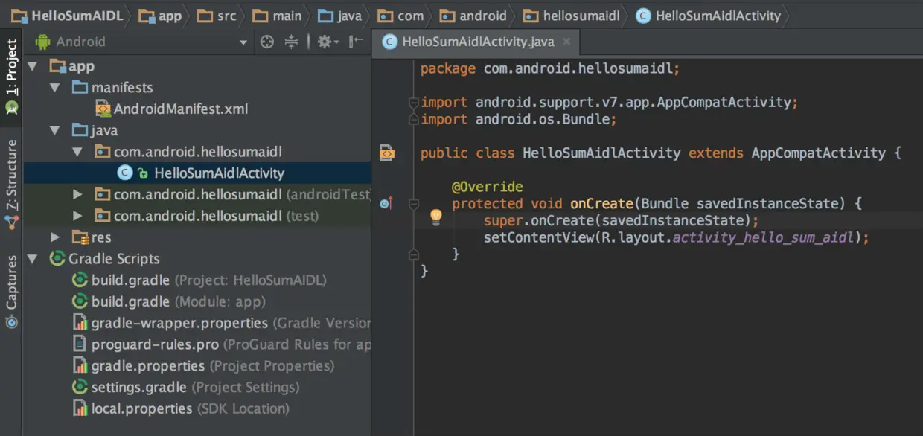
Task: Click HelloSumAidlActivity class breadcrumb in navigation bar
Action: tap(709, 15)
